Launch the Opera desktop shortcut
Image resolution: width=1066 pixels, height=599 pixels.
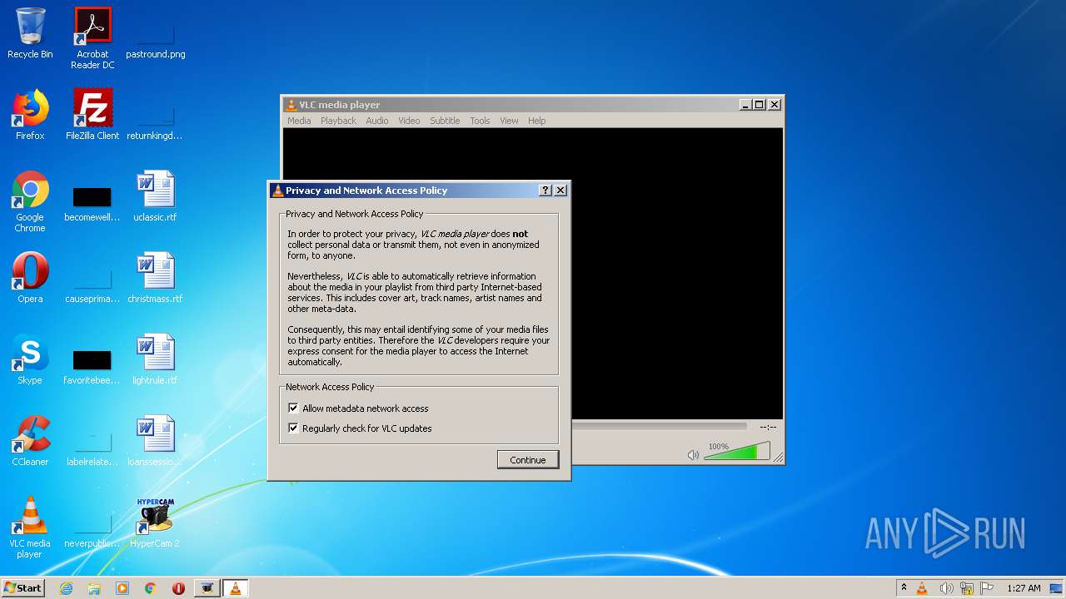click(30, 278)
